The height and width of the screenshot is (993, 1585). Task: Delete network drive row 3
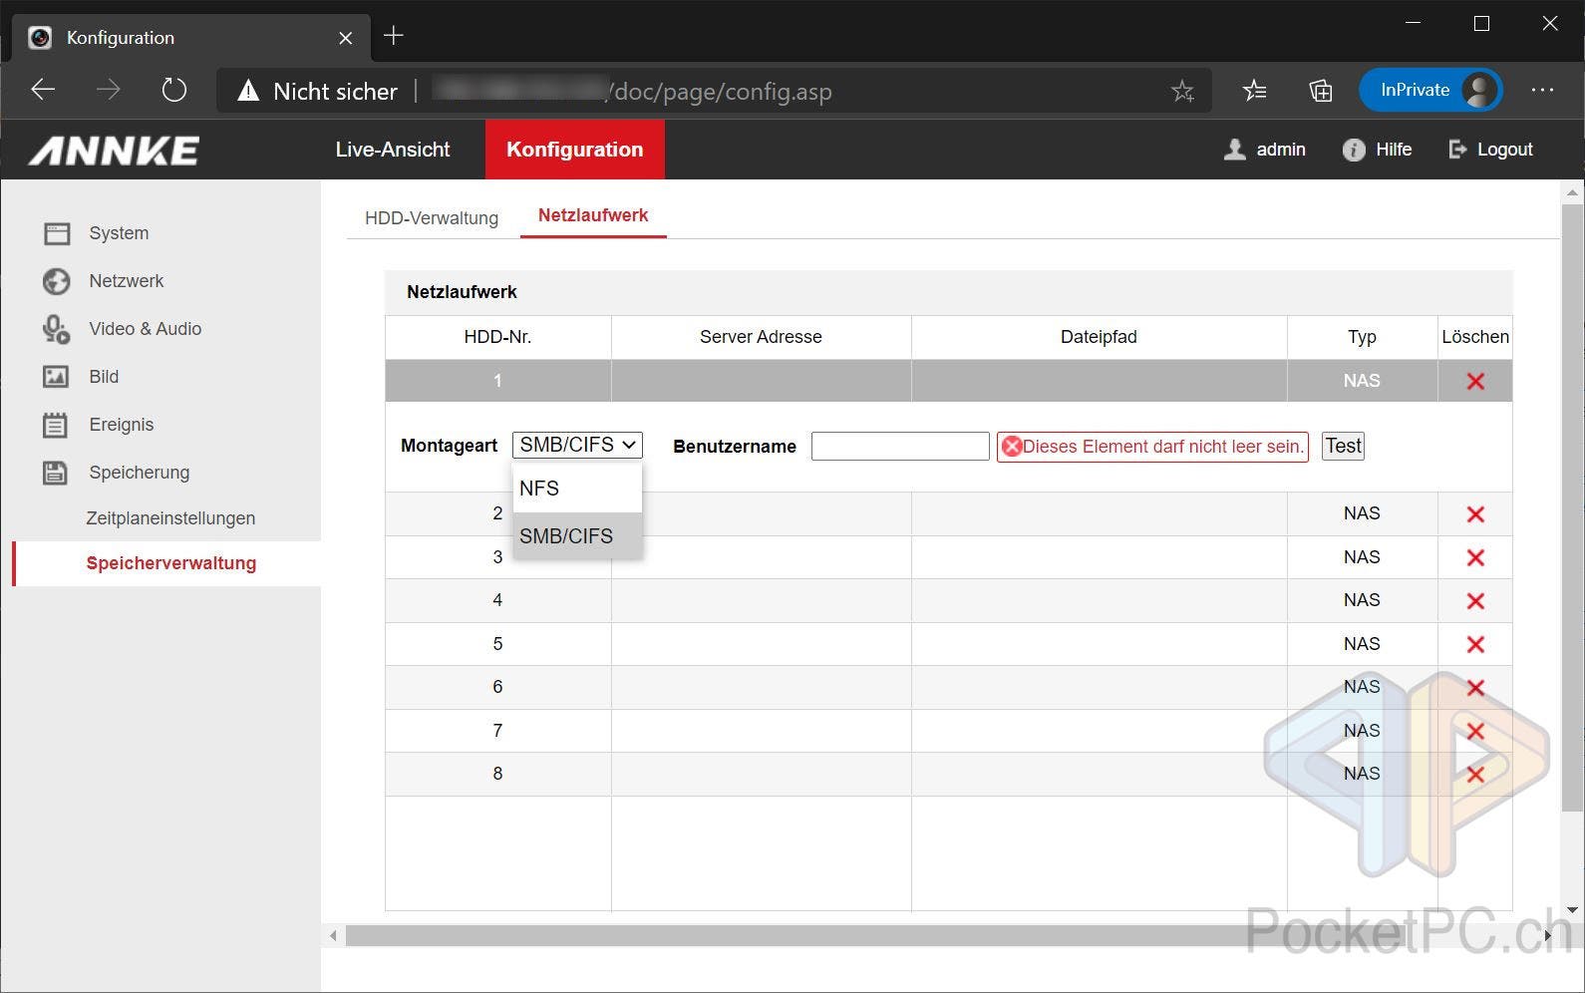[1475, 557]
